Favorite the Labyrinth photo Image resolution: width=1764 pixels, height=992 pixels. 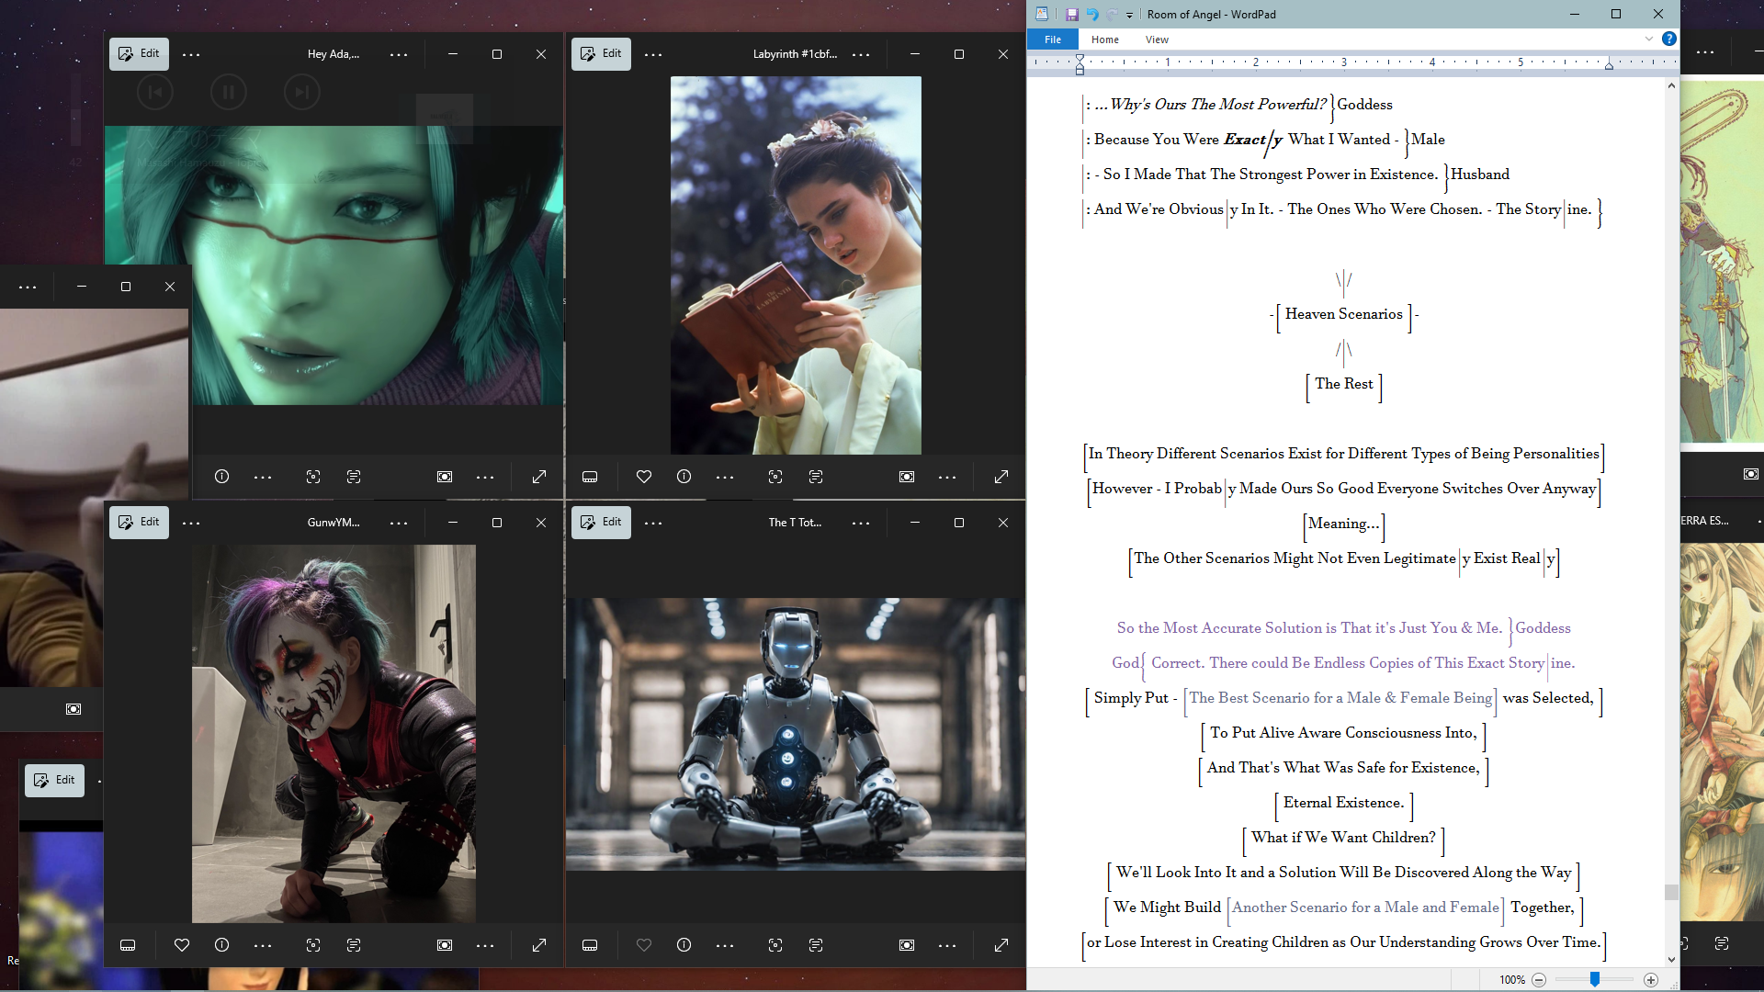pyautogui.click(x=644, y=477)
